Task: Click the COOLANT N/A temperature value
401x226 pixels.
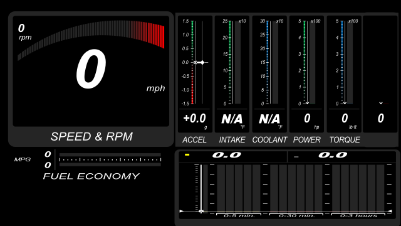Action: (x=269, y=119)
